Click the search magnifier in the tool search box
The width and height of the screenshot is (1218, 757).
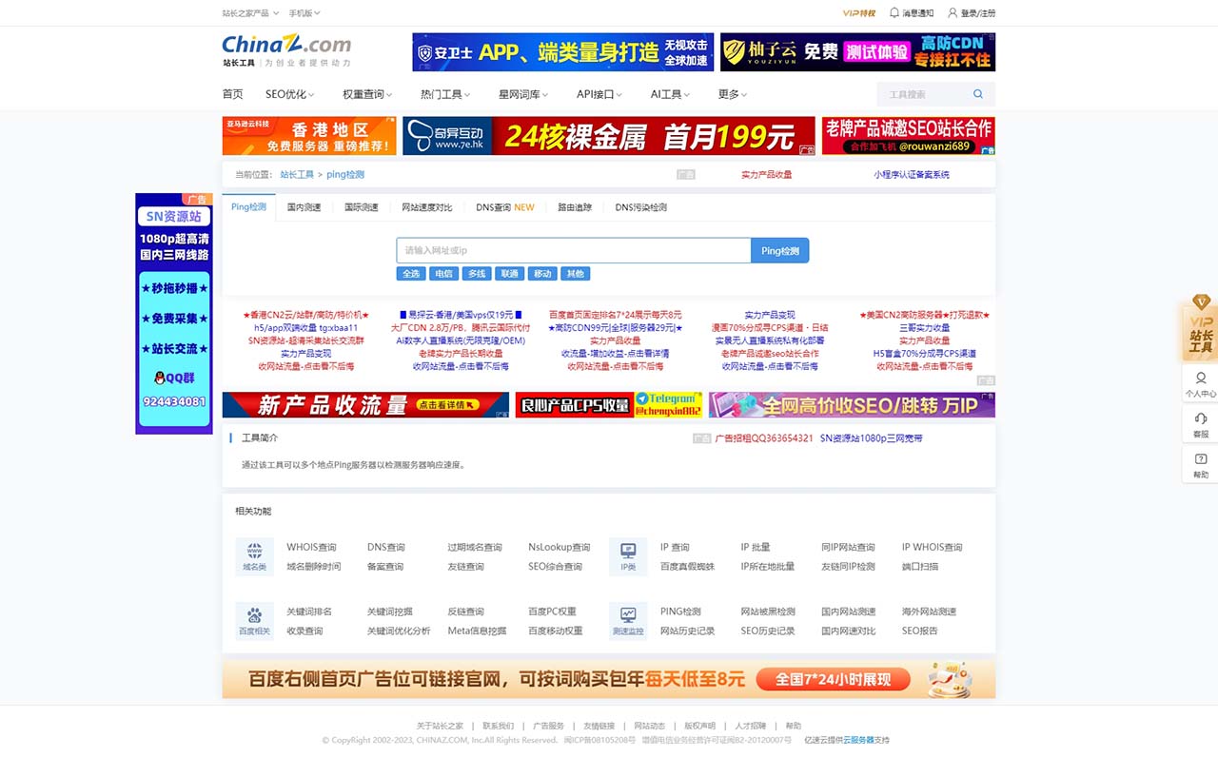click(978, 94)
